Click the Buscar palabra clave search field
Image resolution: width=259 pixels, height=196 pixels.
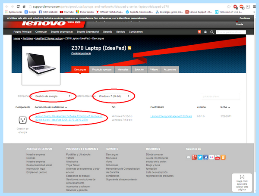click(231, 32)
